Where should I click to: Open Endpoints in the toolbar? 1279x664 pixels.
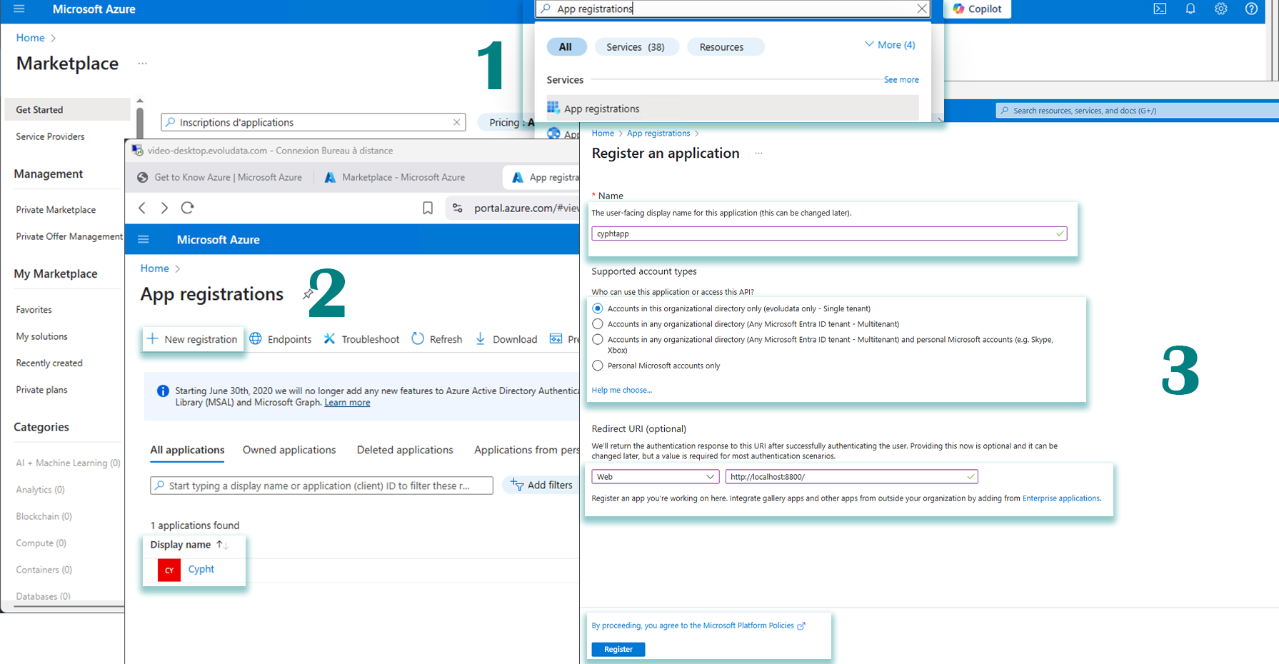tap(281, 339)
